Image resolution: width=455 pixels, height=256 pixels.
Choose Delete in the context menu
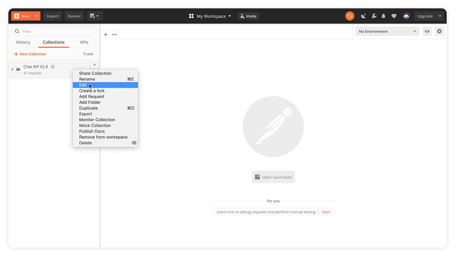coord(105,143)
